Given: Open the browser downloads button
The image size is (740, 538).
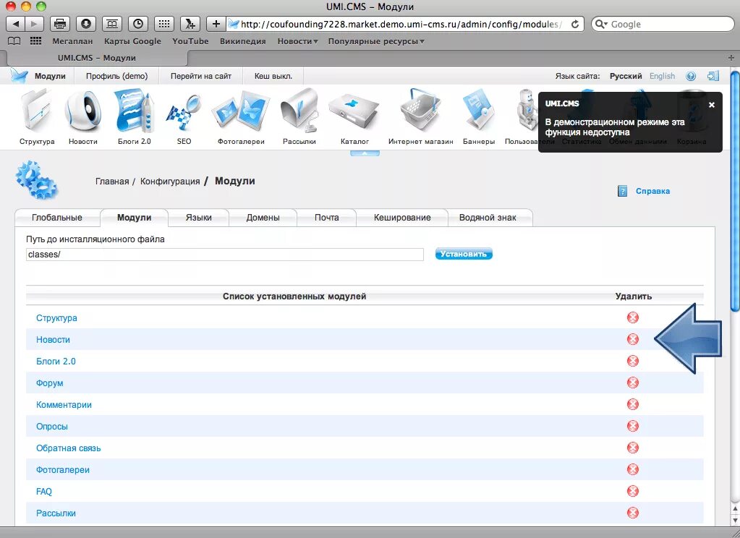Looking at the screenshot, I should point(86,24).
